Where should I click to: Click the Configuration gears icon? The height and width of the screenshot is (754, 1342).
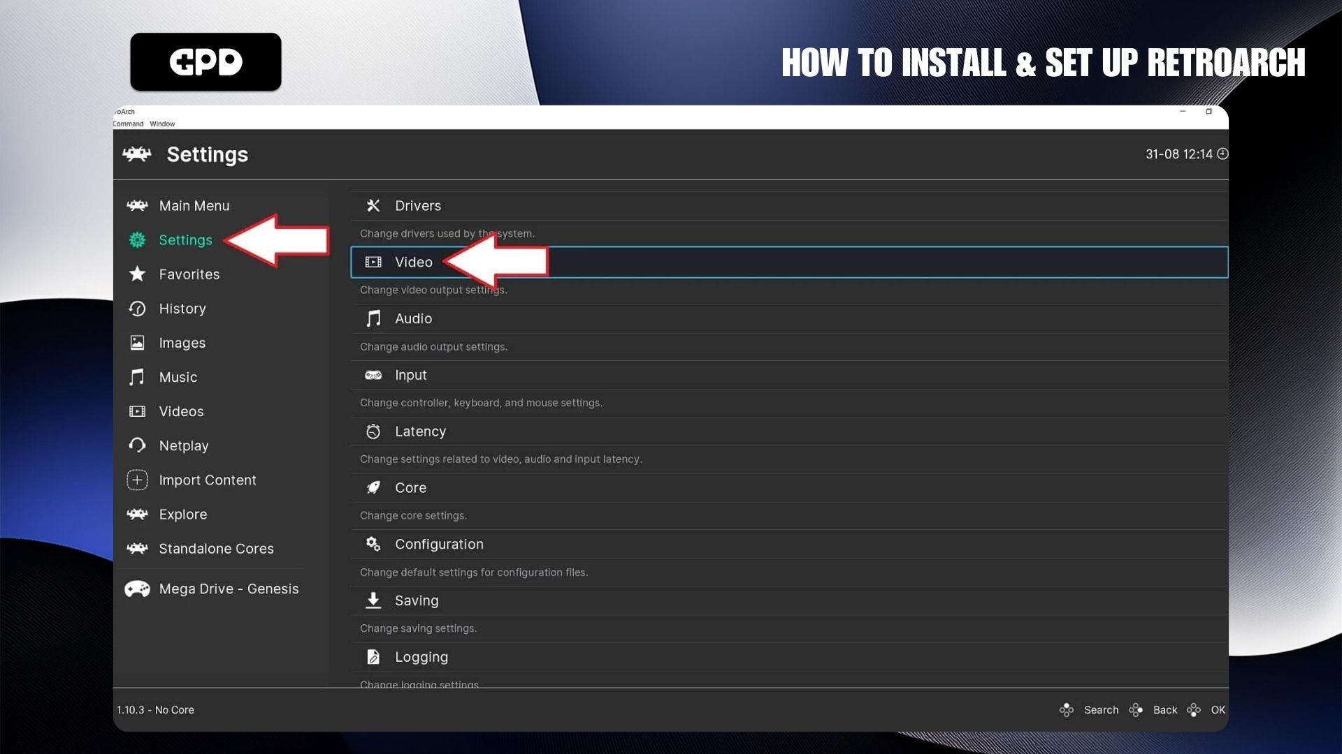coord(373,544)
